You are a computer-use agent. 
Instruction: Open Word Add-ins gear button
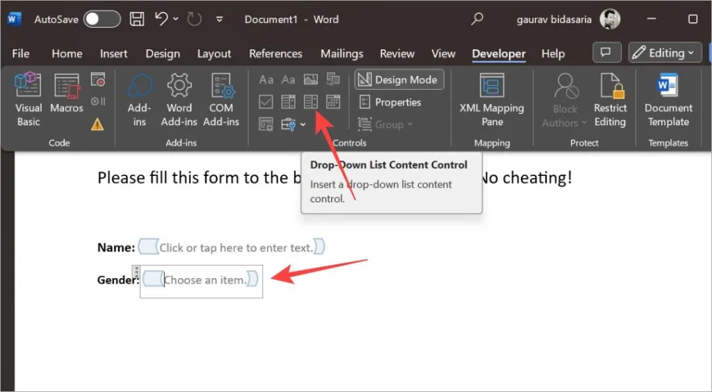pyautogui.click(x=179, y=100)
